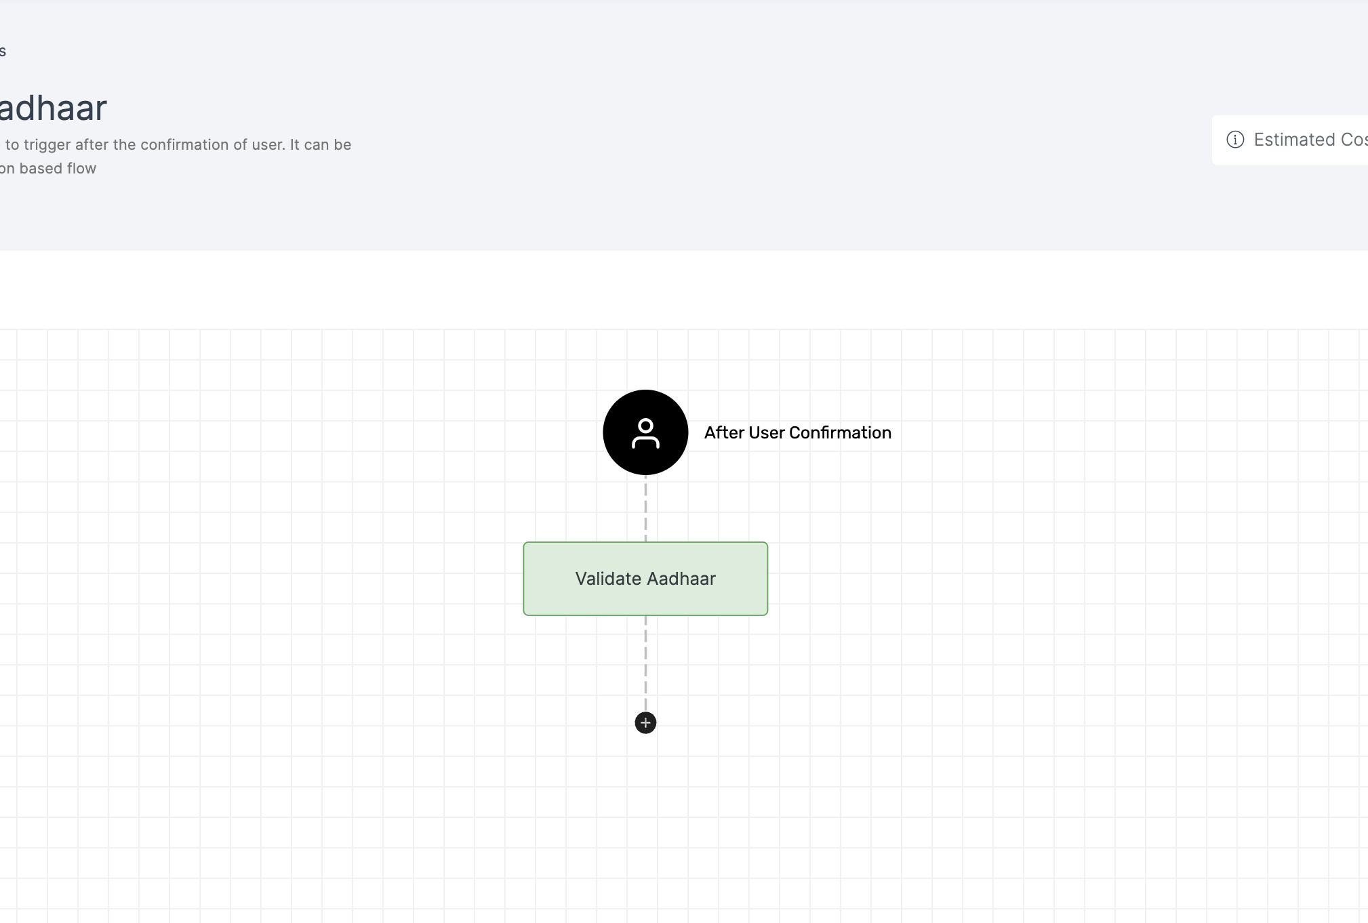Viewport: 1368px width, 923px height.
Task: Click the black user trigger circle icon
Action: [645, 432]
